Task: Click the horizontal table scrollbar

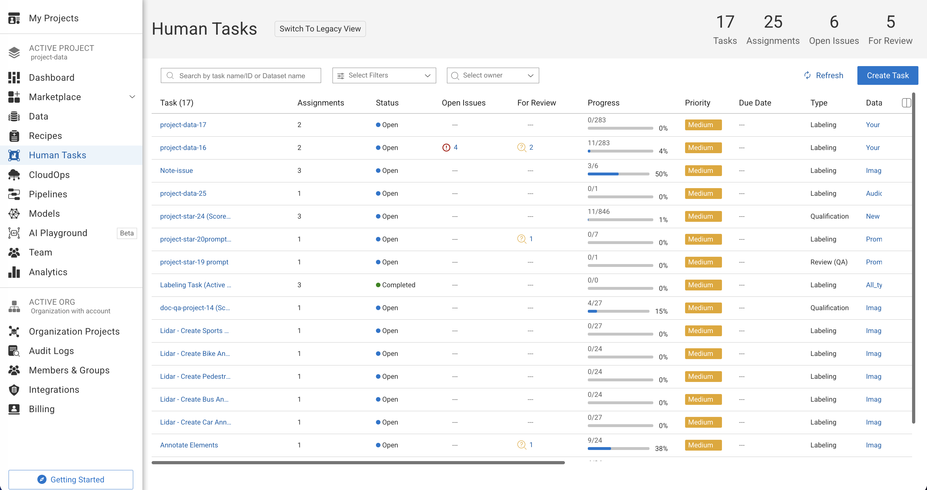Action: click(358, 463)
